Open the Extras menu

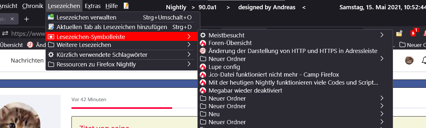(x=93, y=6)
